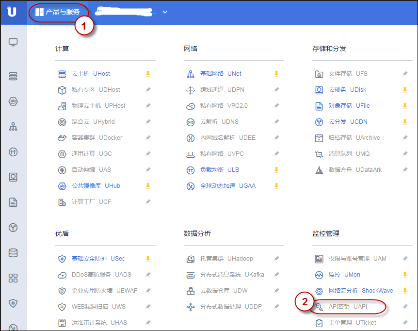The image size is (418, 331).
Task: Click the UCloud logo in top-left corner
Action: 12,12
